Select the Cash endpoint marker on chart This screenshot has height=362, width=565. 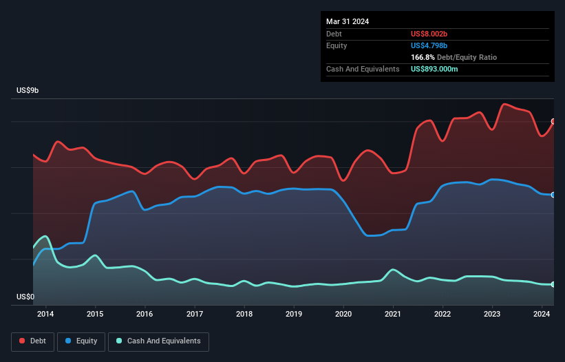pyautogui.click(x=553, y=284)
